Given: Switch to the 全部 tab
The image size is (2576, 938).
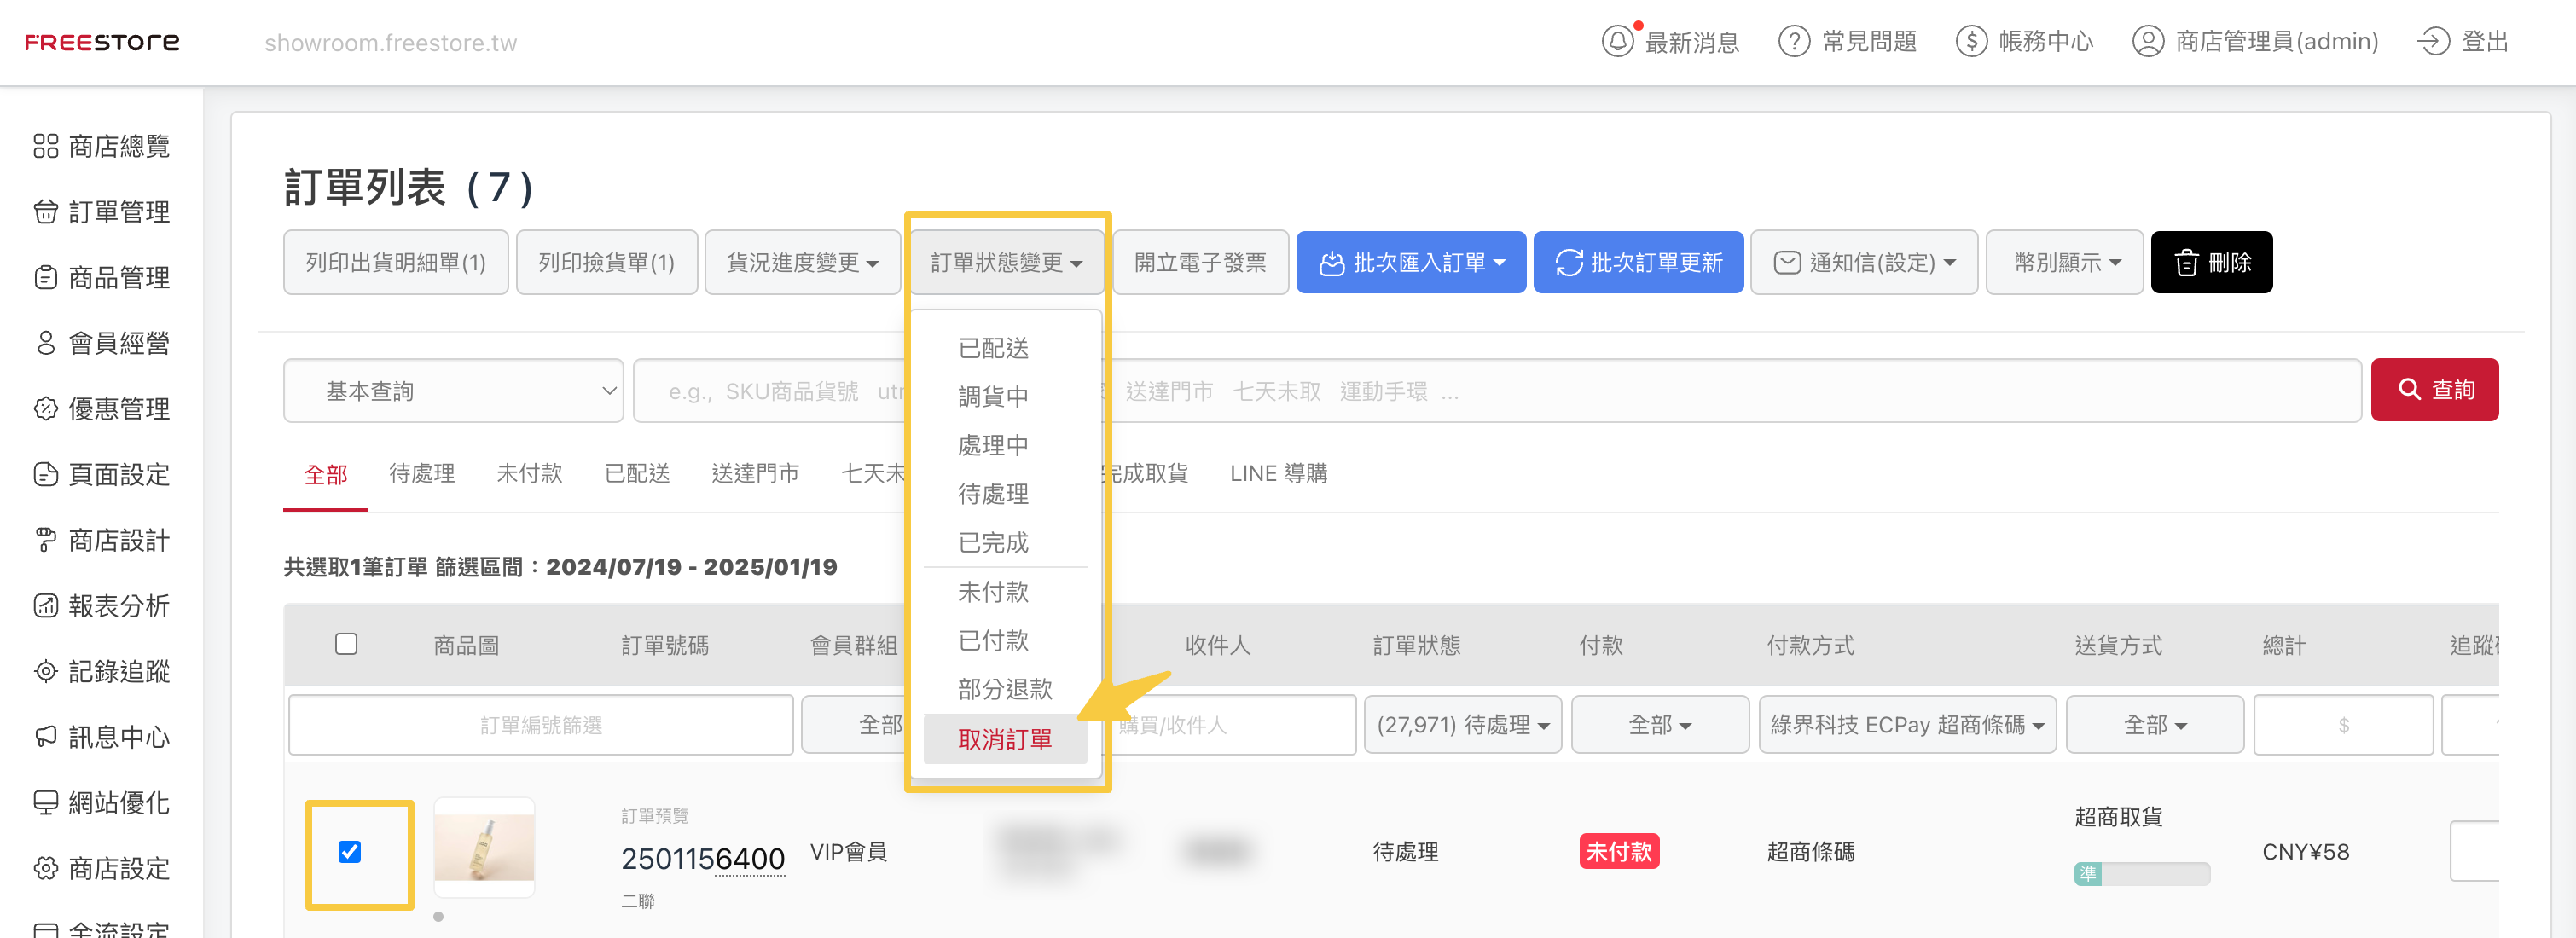Looking at the screenshot, I should 326,474.
